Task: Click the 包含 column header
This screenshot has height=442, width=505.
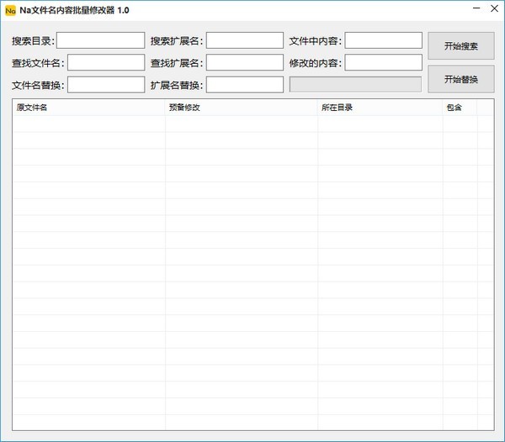Action: click(459, 108)
